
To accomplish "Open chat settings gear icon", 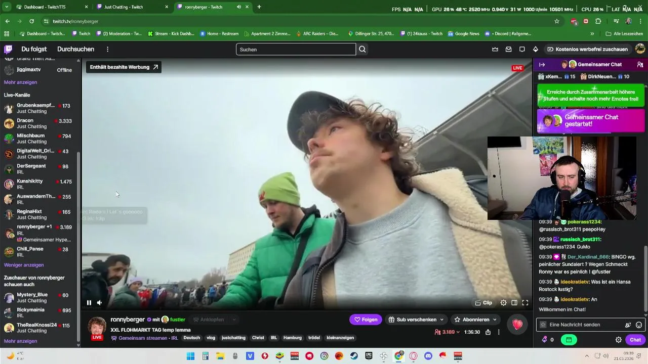I will (618, 340).
